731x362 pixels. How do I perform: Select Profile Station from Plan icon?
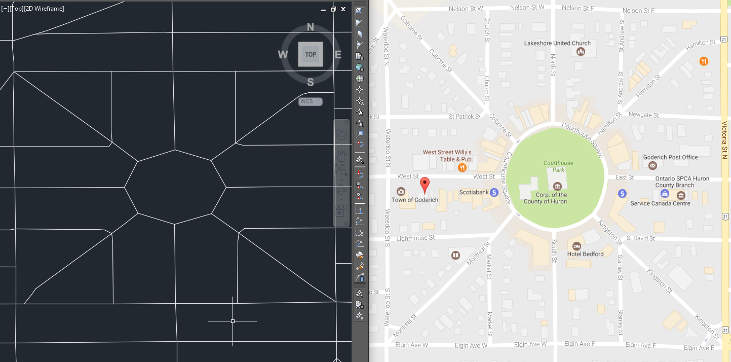coord(360,175)
